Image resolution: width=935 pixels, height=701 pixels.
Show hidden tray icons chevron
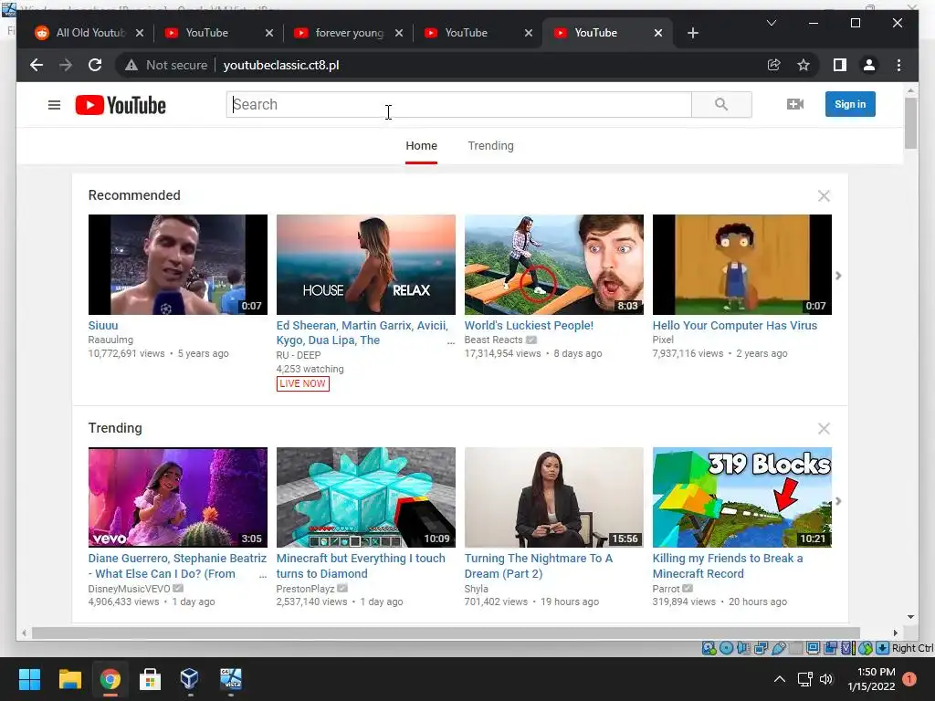click(x=780, y=679)
